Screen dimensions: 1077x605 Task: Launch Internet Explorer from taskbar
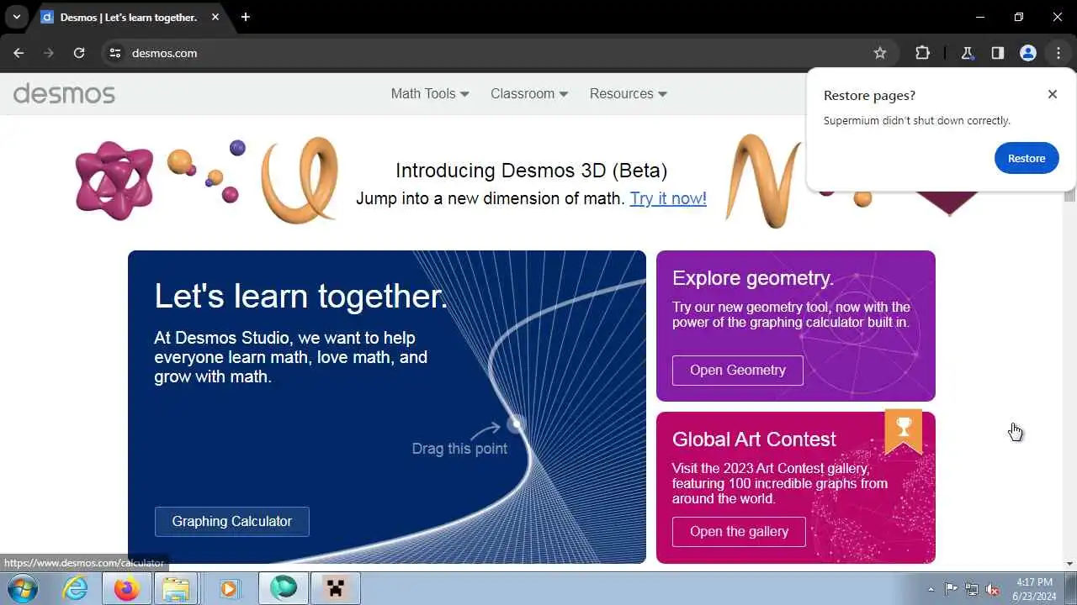(x=76, y=589)
